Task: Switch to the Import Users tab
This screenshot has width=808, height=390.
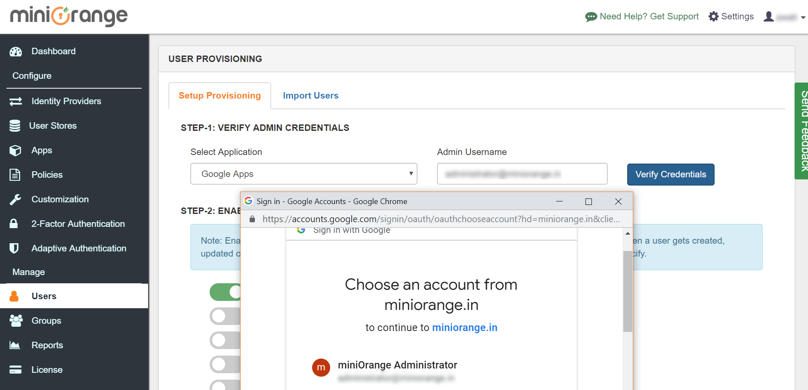Action: tap(310, 96)
